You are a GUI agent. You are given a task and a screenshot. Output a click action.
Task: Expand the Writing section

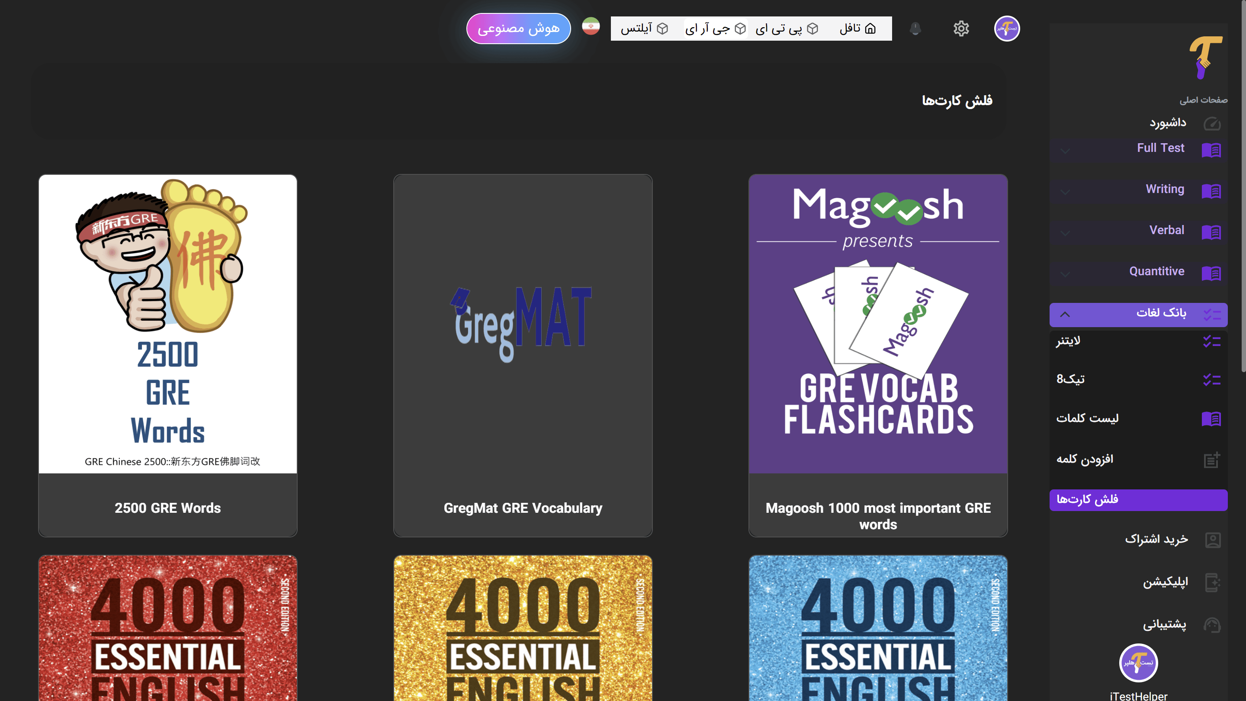click(1065, 192)
